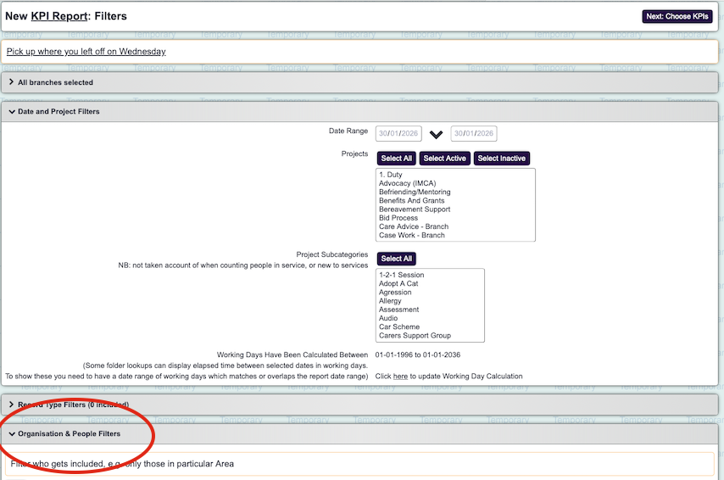
Task: Select '1. Duty' in Projects list
Action: pos(391,175)
